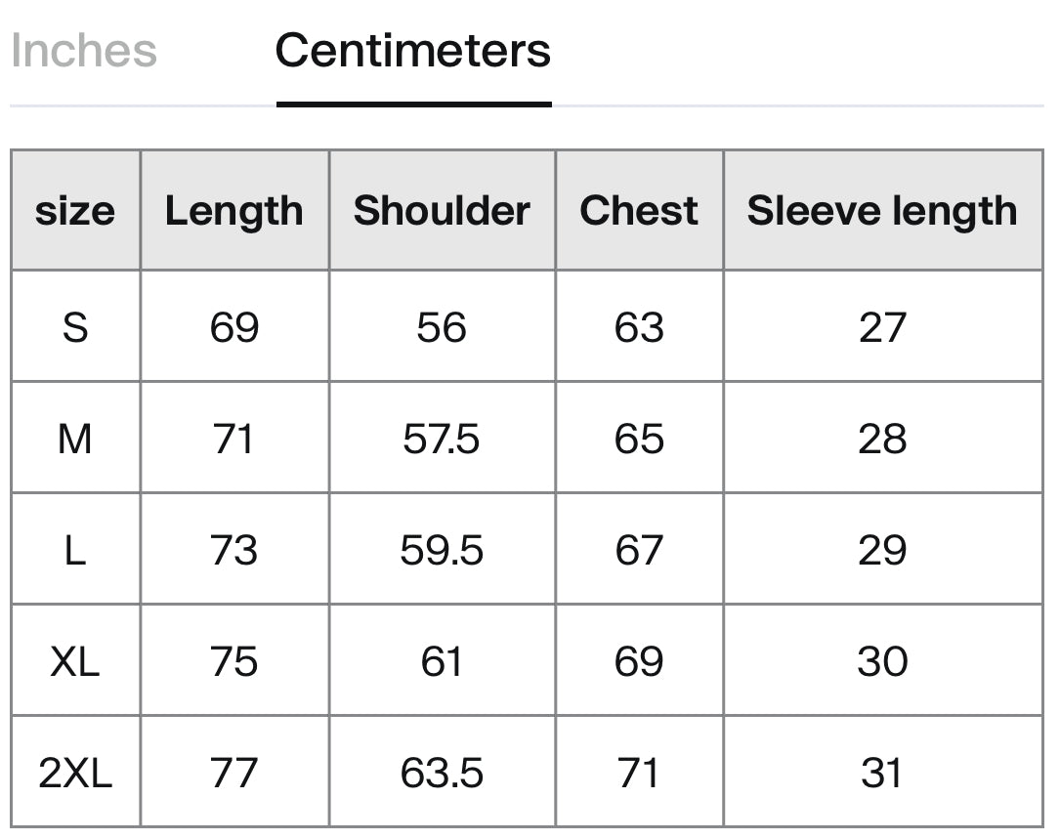This screenshot has height=840, width=1060.
Task: Select the Centimeters tab
Action: 413,51
